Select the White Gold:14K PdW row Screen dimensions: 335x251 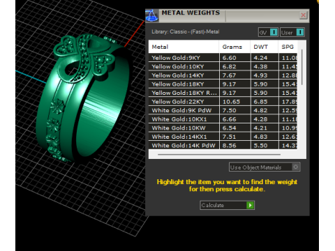point(223,146)
